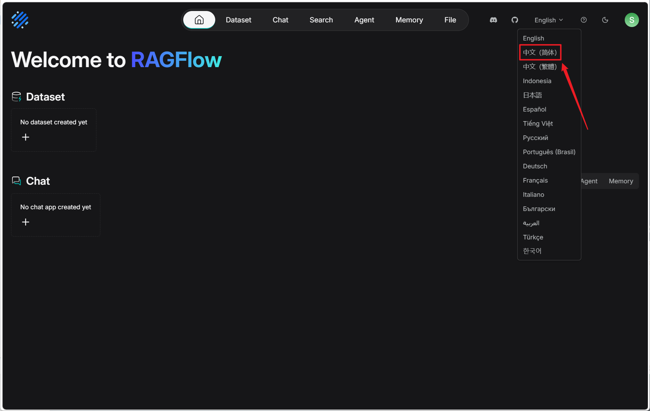Toggle dark mode moon icon
This screenshot has width=650, height=411.
click(605, 20)
